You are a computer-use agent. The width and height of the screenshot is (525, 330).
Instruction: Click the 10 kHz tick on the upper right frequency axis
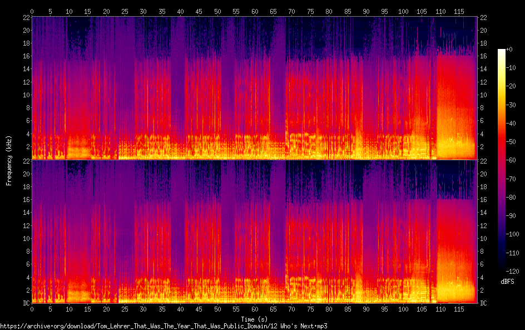483,95
